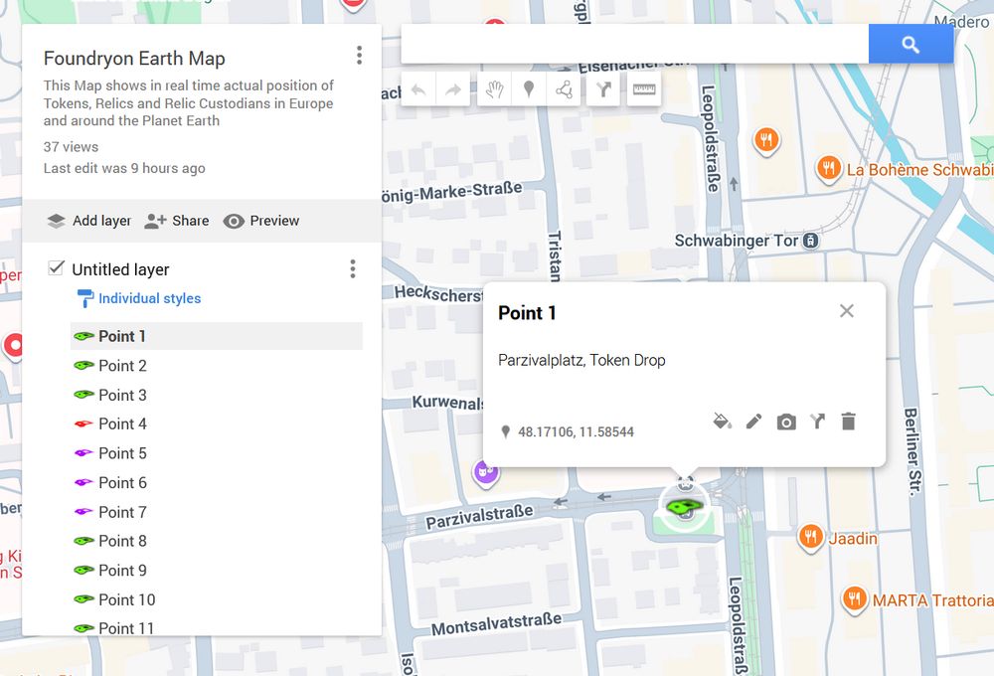Open the map options three-dot menu
This screenshot has height=676, width=994.
pos(360,55)
